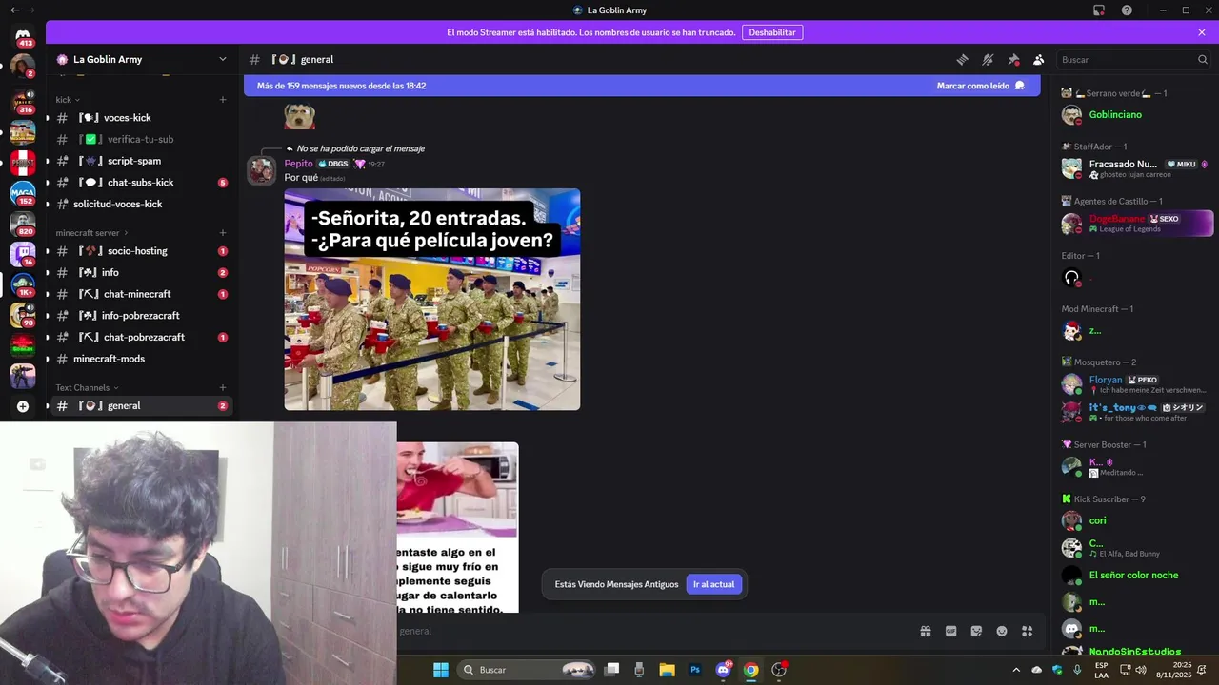
Task: Open member Goblinciano profile
Action: pyautogui.click(x=1137, y=115)
